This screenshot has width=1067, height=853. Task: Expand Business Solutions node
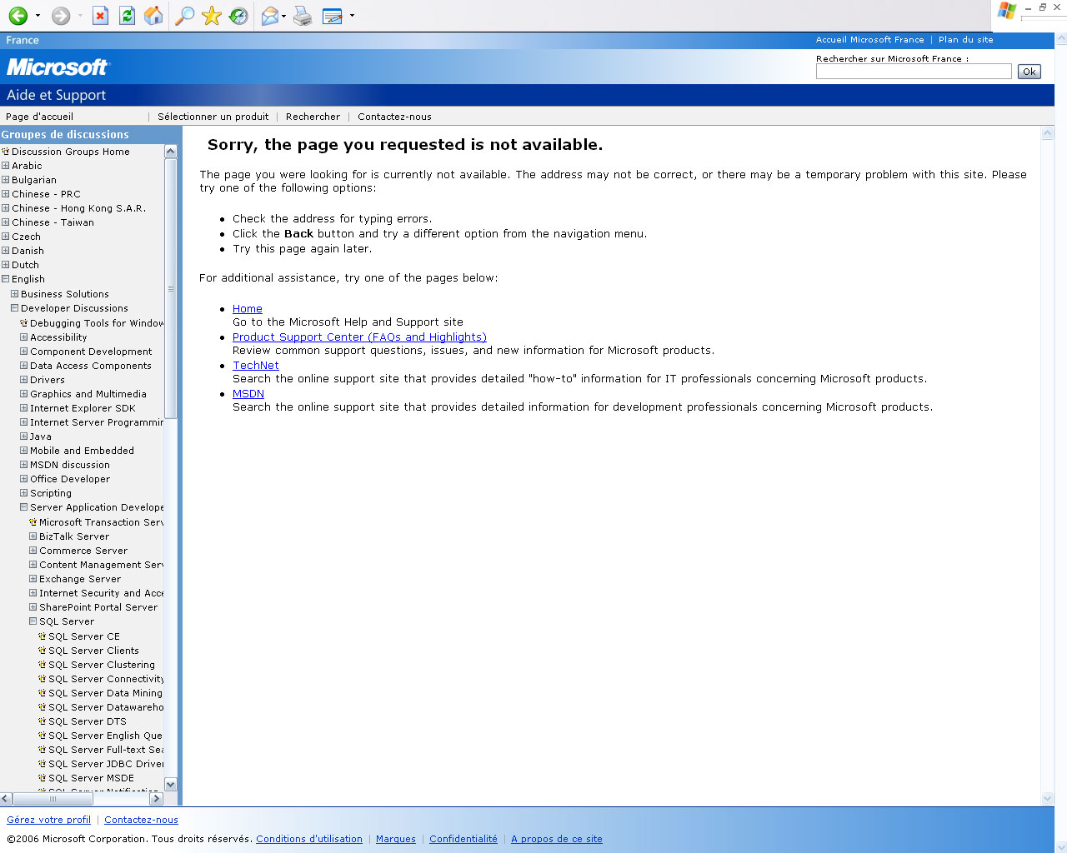[14, 294]
